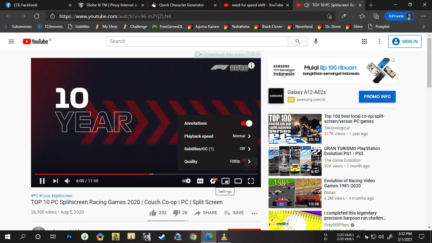Image resolution: width=432 pixels, height=243 pixels.
Task: Open the FreeGamesDL bookmark
Action: point(167,27)
